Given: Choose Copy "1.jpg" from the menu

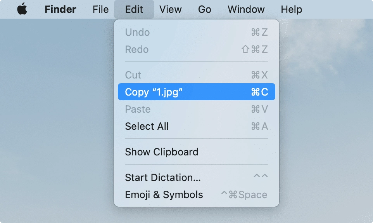Looking at the screenshot, I should click(x=154, y=92).
